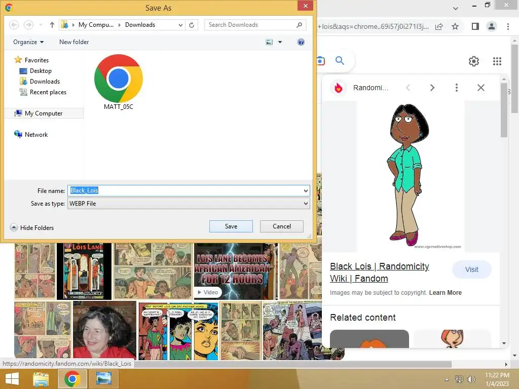Click Google search magnifier icon
519x389 pixels.
point(340,61)
